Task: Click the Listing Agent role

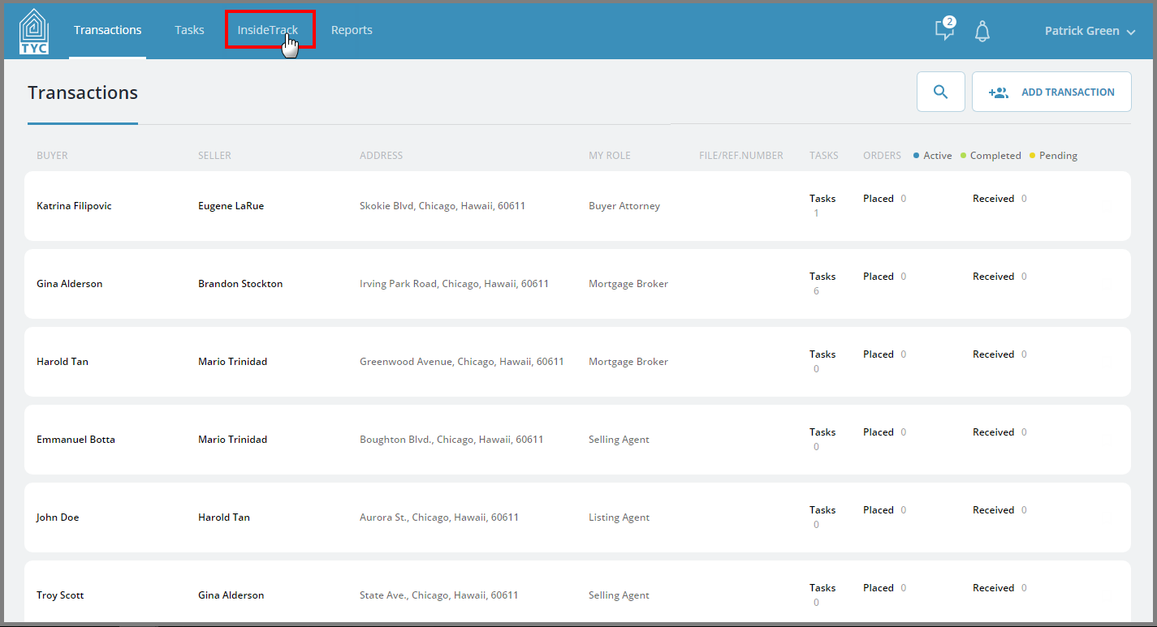Action: click(619, 517)
